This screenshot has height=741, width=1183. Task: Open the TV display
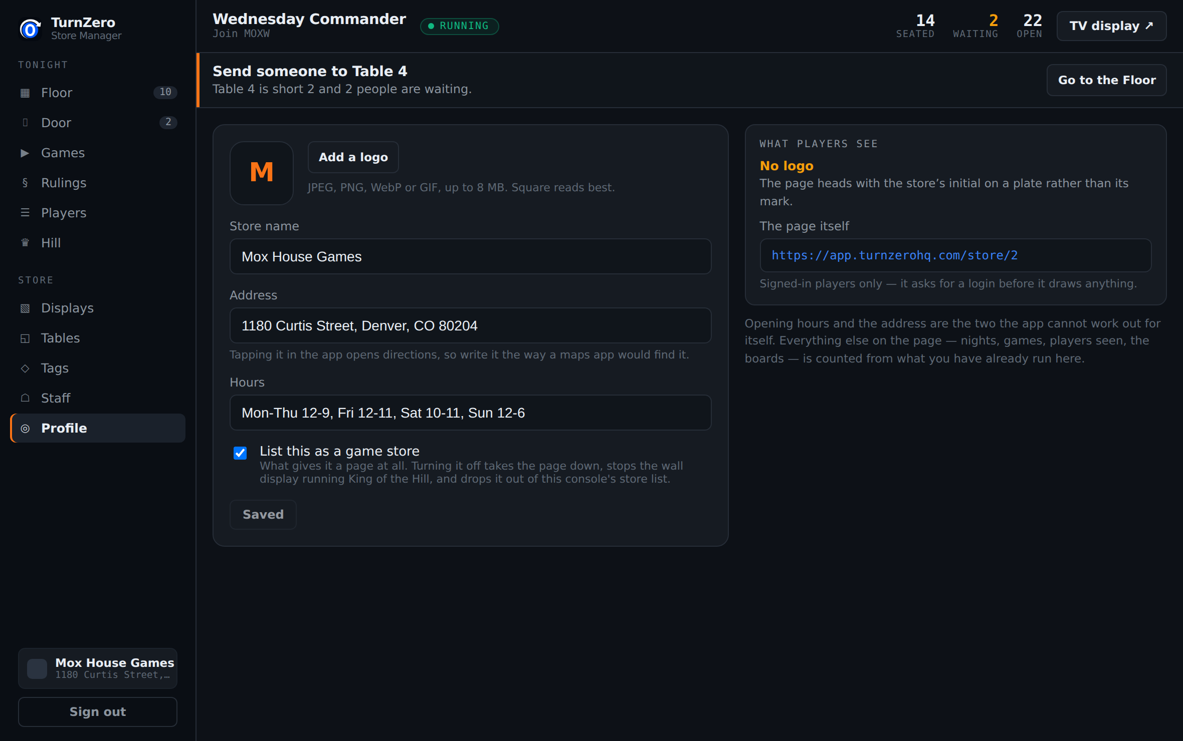coord(1111,26)
